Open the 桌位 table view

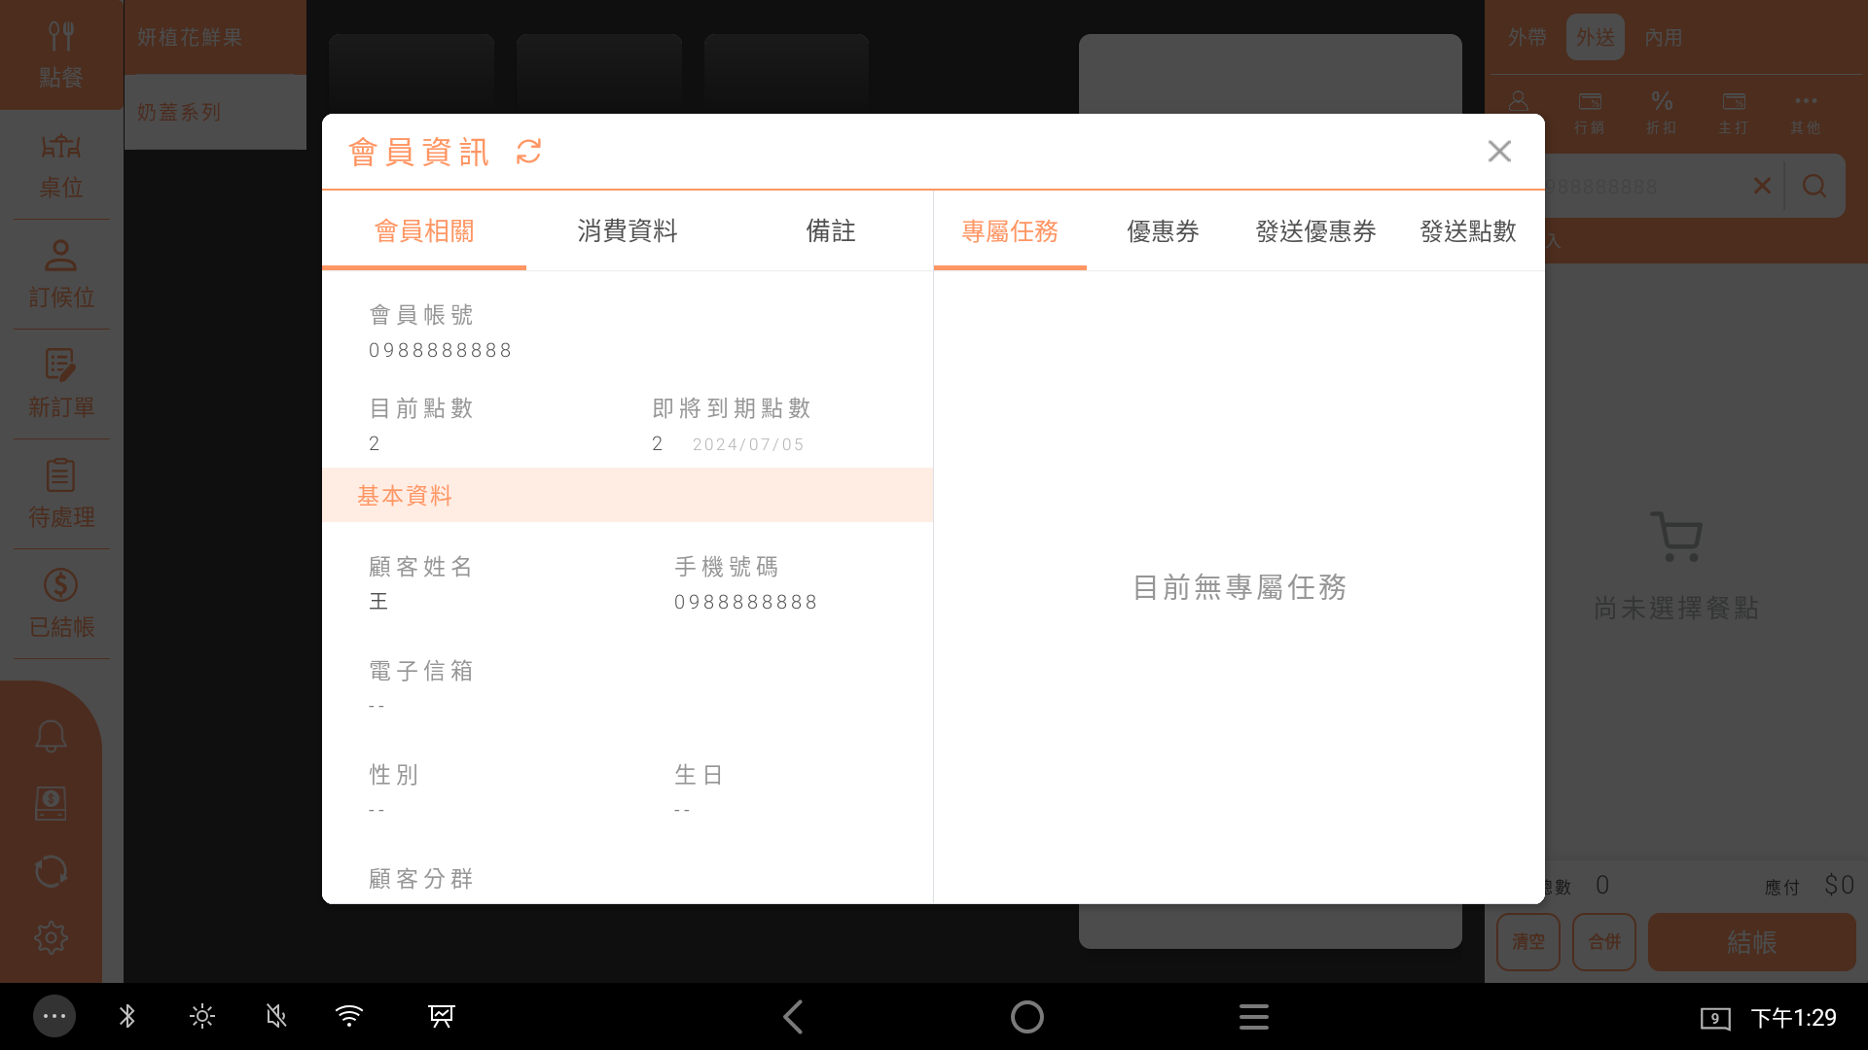point(60,165)
